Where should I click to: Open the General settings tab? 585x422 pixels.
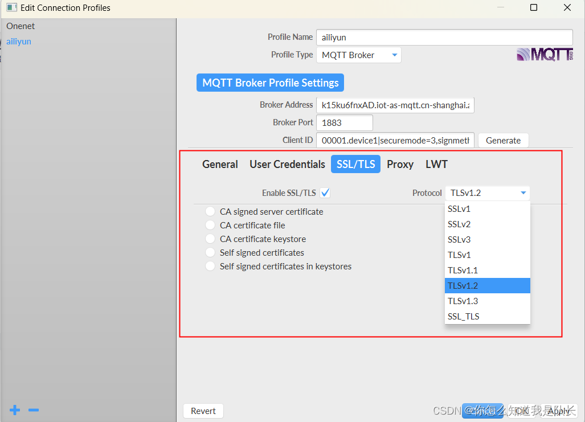(220, 164)
